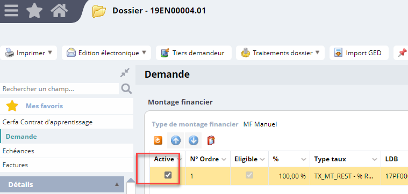Open favorites star in top bar

pyautogui.click(x=34, y=10)
